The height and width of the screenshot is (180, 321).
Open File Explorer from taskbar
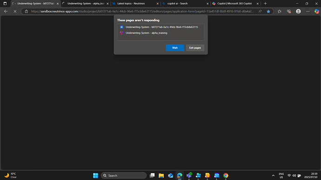click(x=161, y=175)
